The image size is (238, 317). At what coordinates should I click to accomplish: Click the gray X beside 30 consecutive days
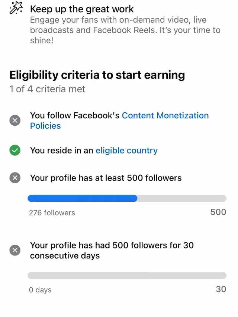click(x=15, y=250)
